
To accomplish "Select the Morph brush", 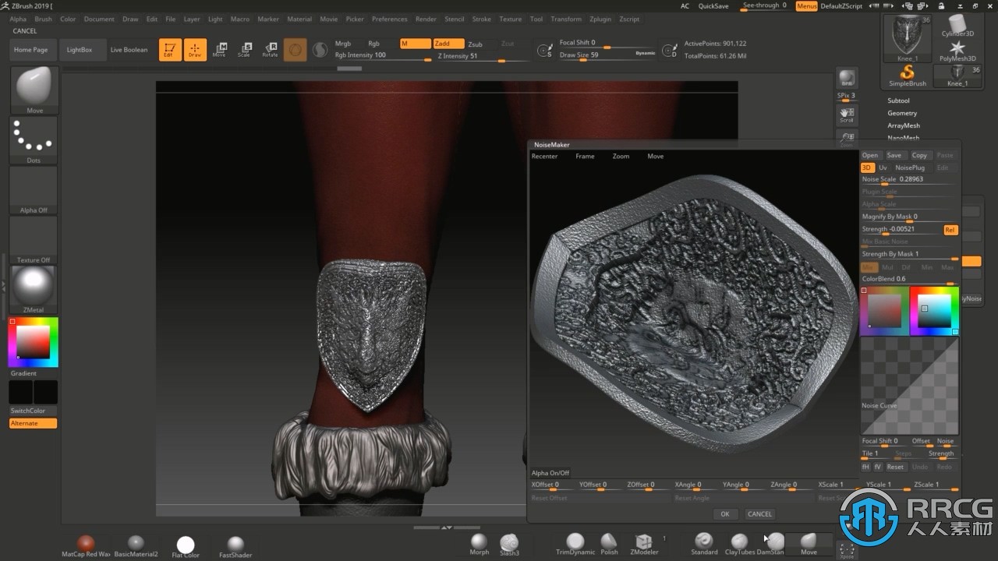I will pos(480,544).
